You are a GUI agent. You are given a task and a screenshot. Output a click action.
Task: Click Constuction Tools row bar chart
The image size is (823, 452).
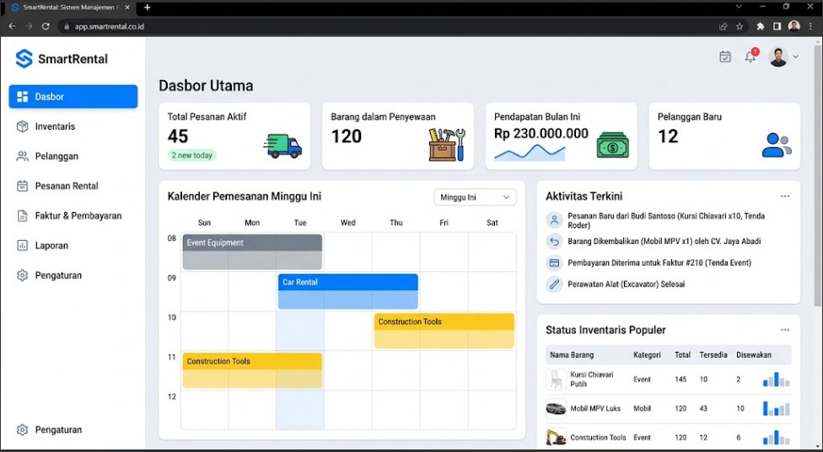click(x=777, y=438)
